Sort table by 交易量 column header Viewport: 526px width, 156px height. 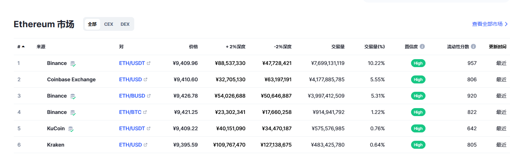click(338, 47)
